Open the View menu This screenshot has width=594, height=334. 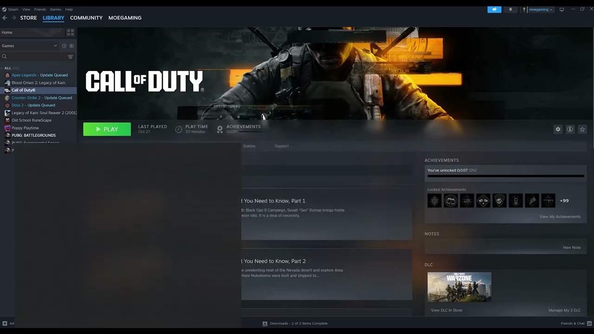point(26,9)
